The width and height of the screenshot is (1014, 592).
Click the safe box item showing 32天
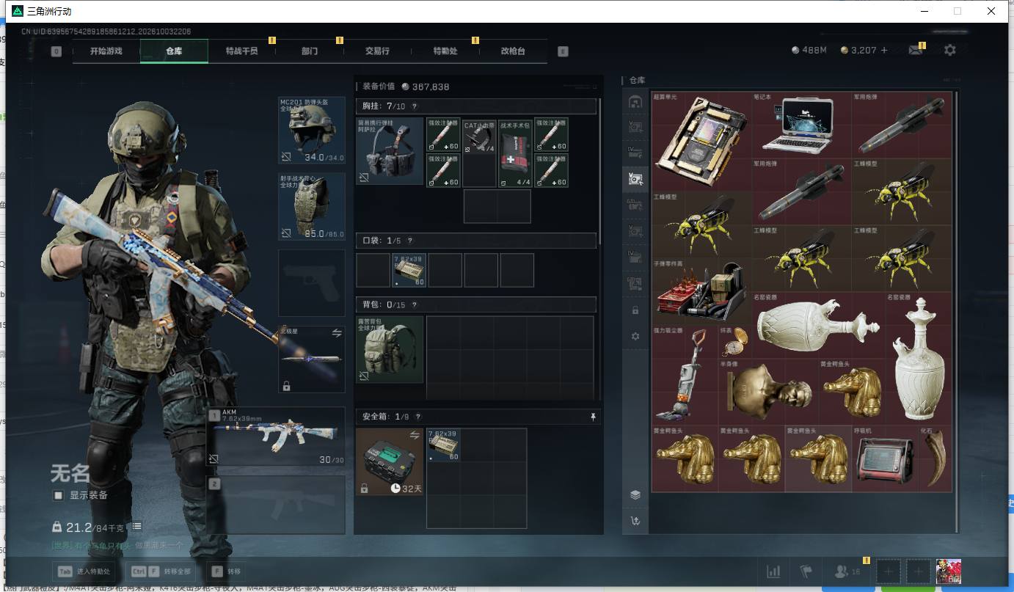click(x=389, y=461)
